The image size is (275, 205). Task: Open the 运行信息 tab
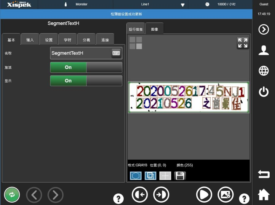[136, 29]
